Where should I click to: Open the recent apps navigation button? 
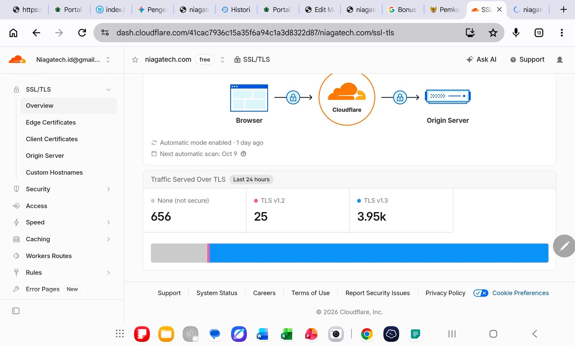click(452, 334)
